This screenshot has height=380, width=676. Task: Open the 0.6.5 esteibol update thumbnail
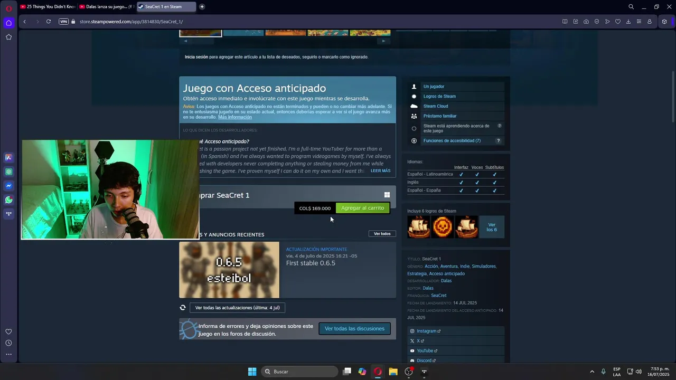pos(229,270)
